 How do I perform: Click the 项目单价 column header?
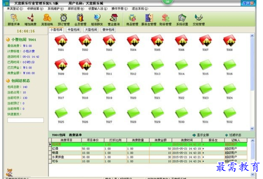click(93, 140)
